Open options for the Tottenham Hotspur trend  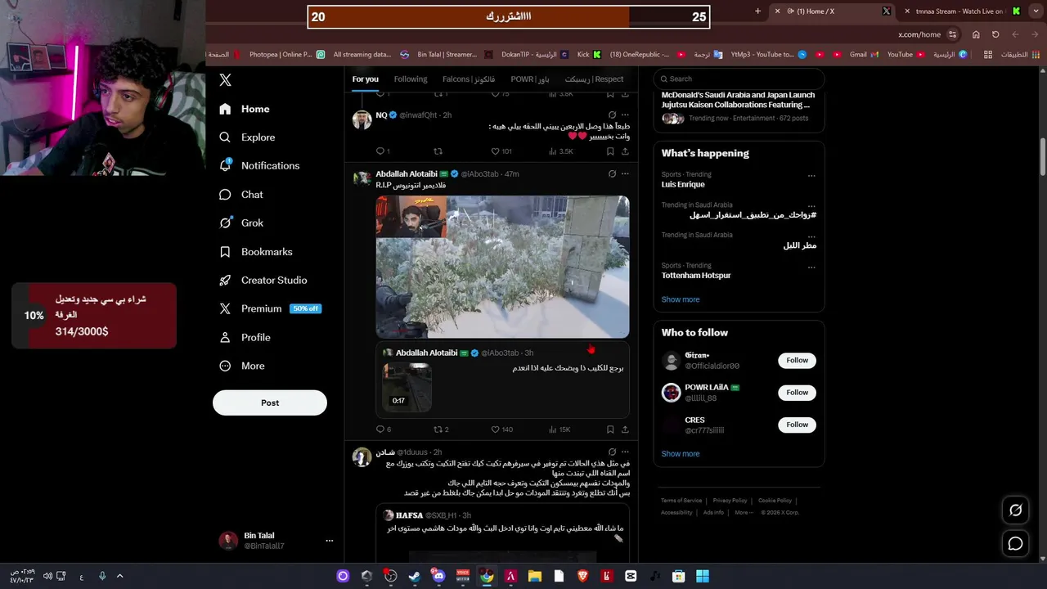tap(811, 267)
